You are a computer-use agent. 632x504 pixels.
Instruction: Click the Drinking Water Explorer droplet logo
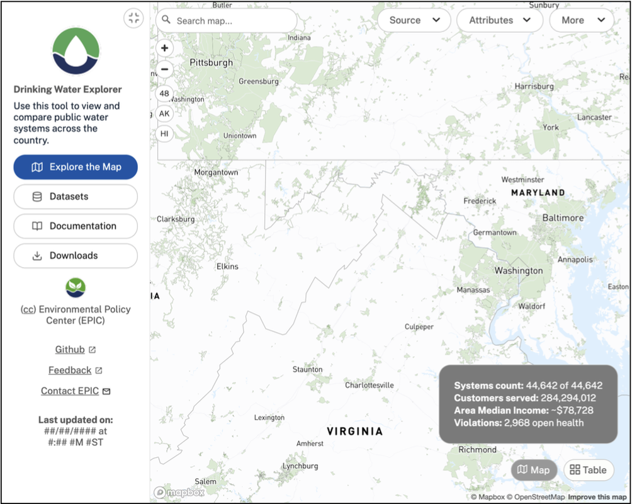(76, 52)
